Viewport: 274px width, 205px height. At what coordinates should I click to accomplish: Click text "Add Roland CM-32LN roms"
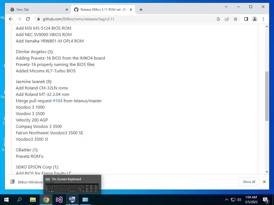pyautogui.click(x=42, y=88)
